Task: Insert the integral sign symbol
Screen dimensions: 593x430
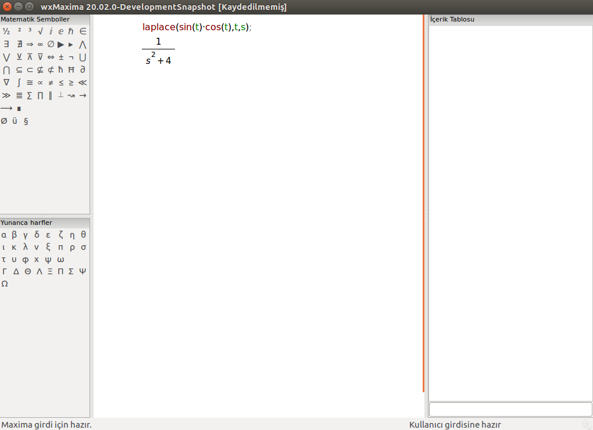Action: [19, 83]
